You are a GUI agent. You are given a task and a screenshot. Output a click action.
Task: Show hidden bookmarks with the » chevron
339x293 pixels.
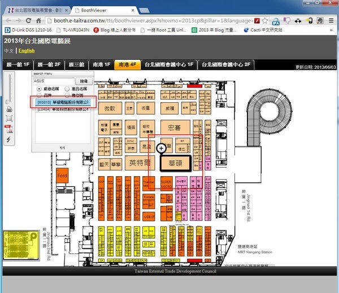[x=331, y=30]
